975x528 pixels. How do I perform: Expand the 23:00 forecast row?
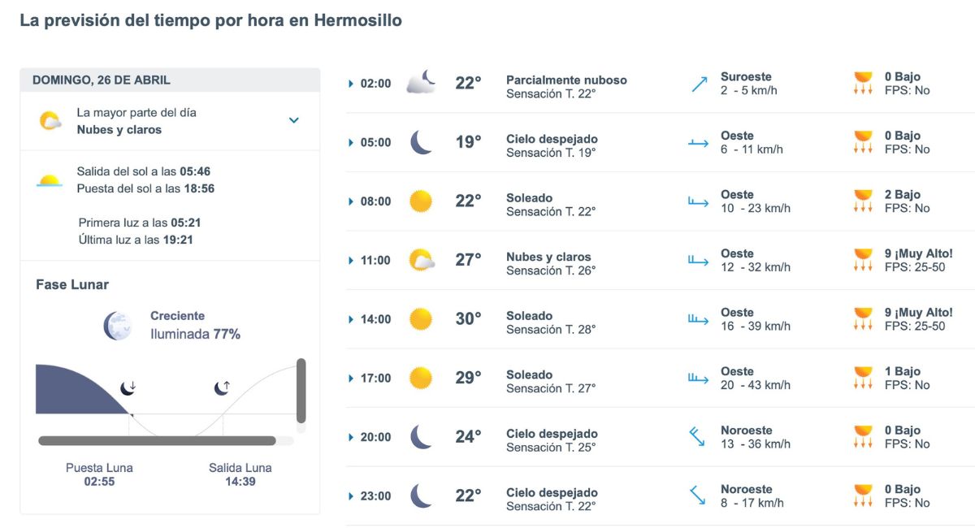pos(350,496)
